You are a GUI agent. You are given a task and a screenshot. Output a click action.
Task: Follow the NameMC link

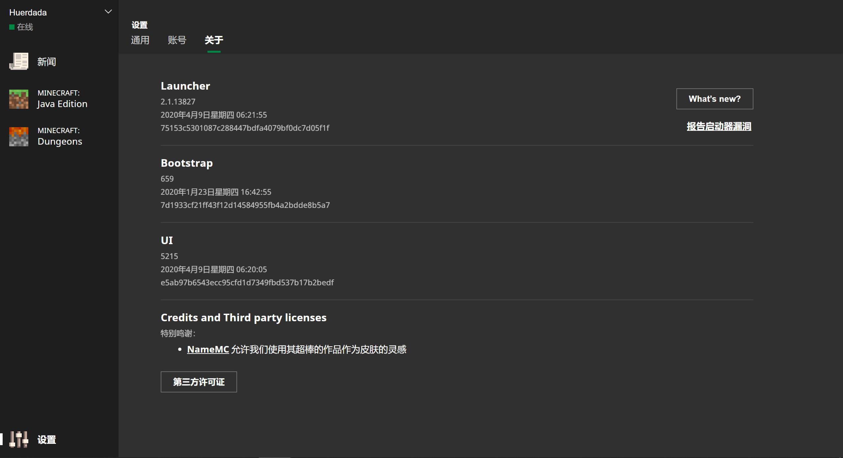208,349
